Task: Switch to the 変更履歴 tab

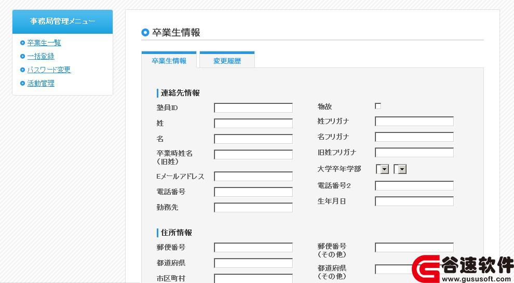Action: click(227, 60)
